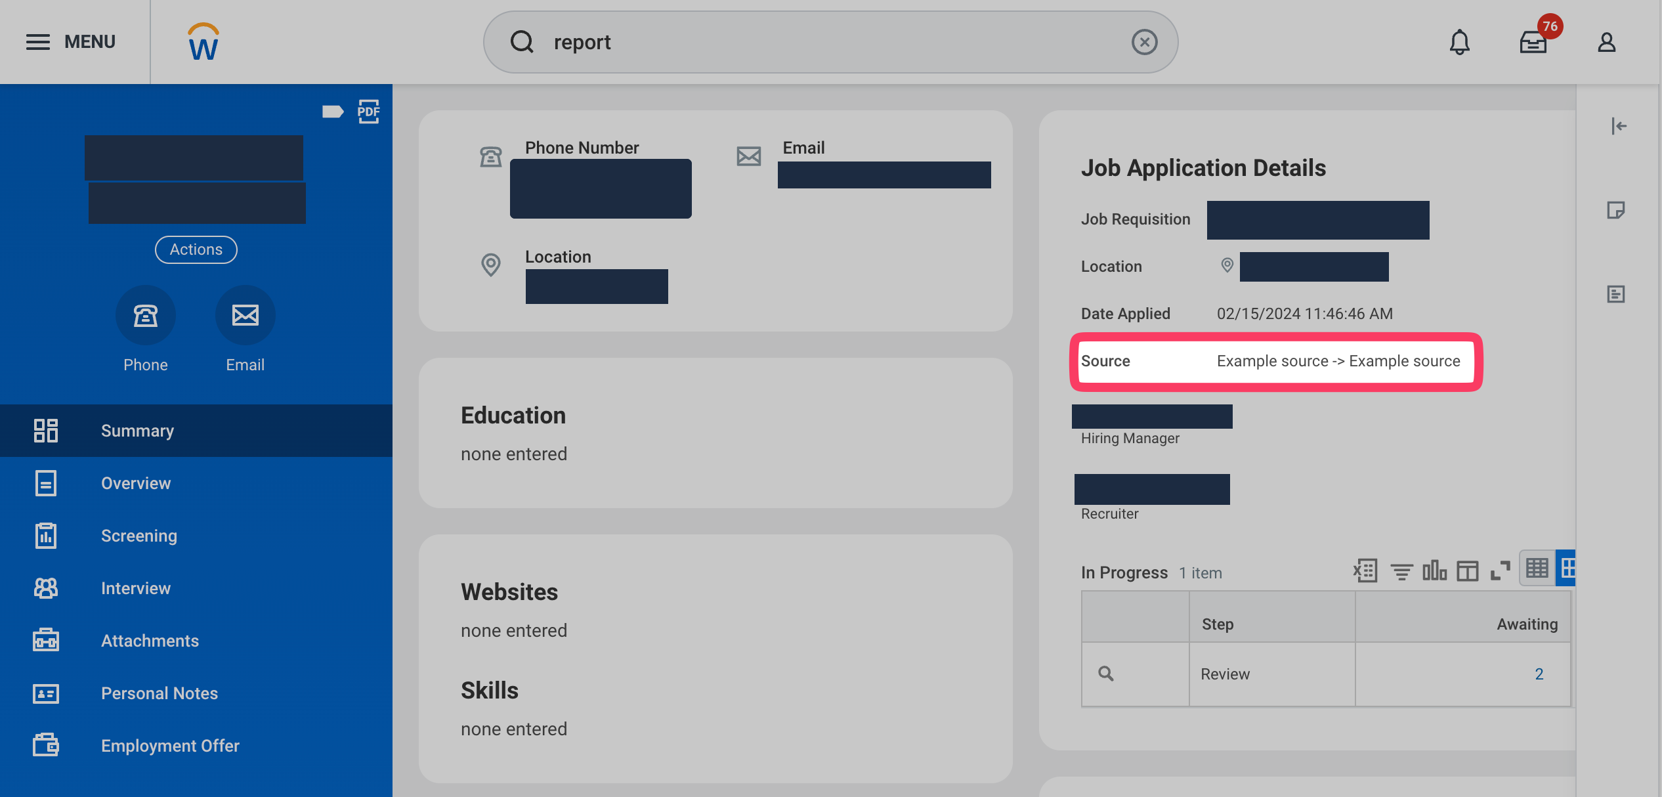Open filter icon on In Progress grid

click(x=1401, y=572)
